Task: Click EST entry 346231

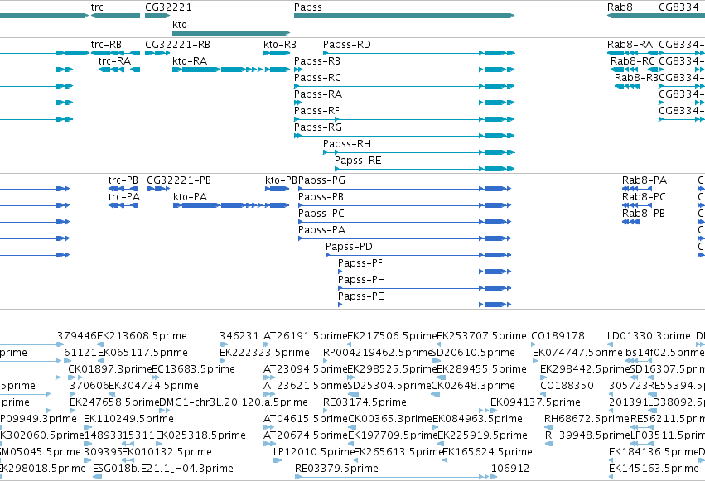Action: pyautogui.click(x=239, y=336)
